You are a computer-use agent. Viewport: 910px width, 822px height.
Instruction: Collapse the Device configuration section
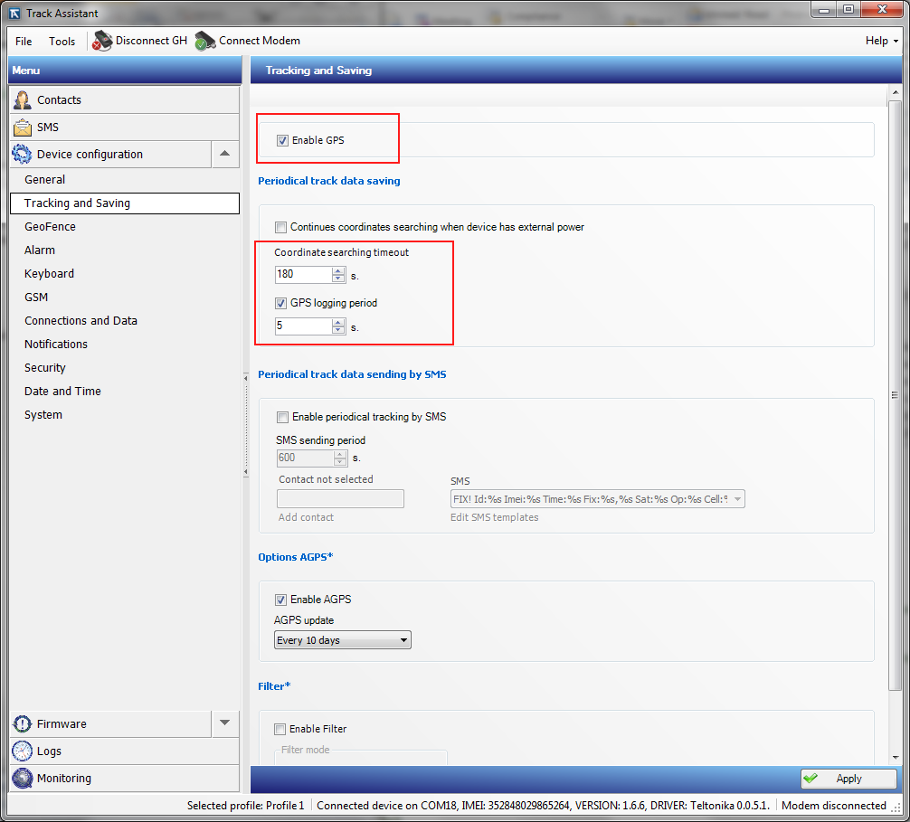point(225,155)
